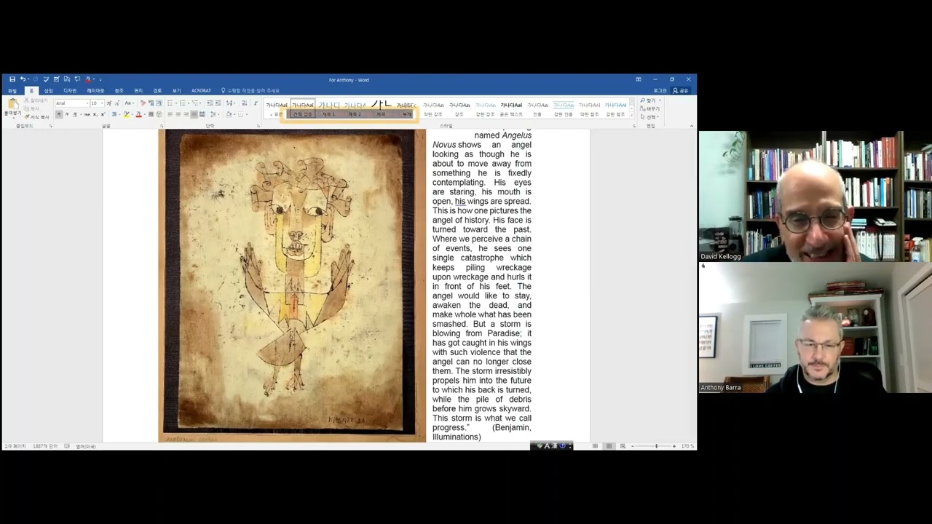
Task: Select justify alignment
Action: [x=194, y=114]
